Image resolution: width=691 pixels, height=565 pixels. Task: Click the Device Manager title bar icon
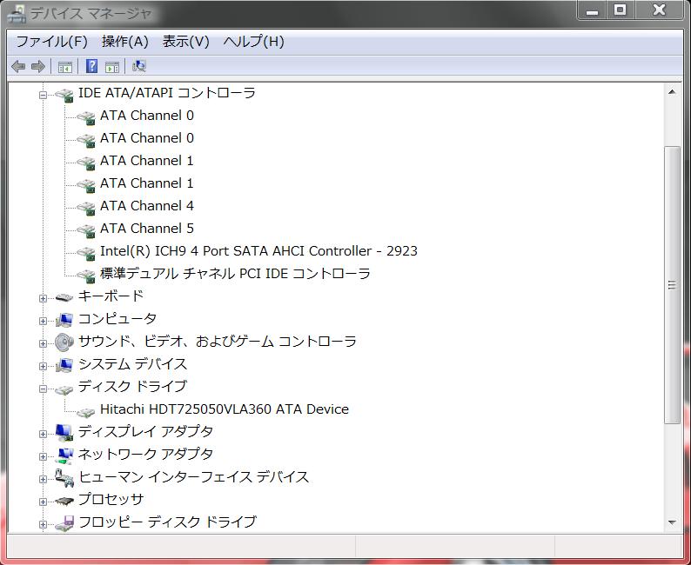17,14
